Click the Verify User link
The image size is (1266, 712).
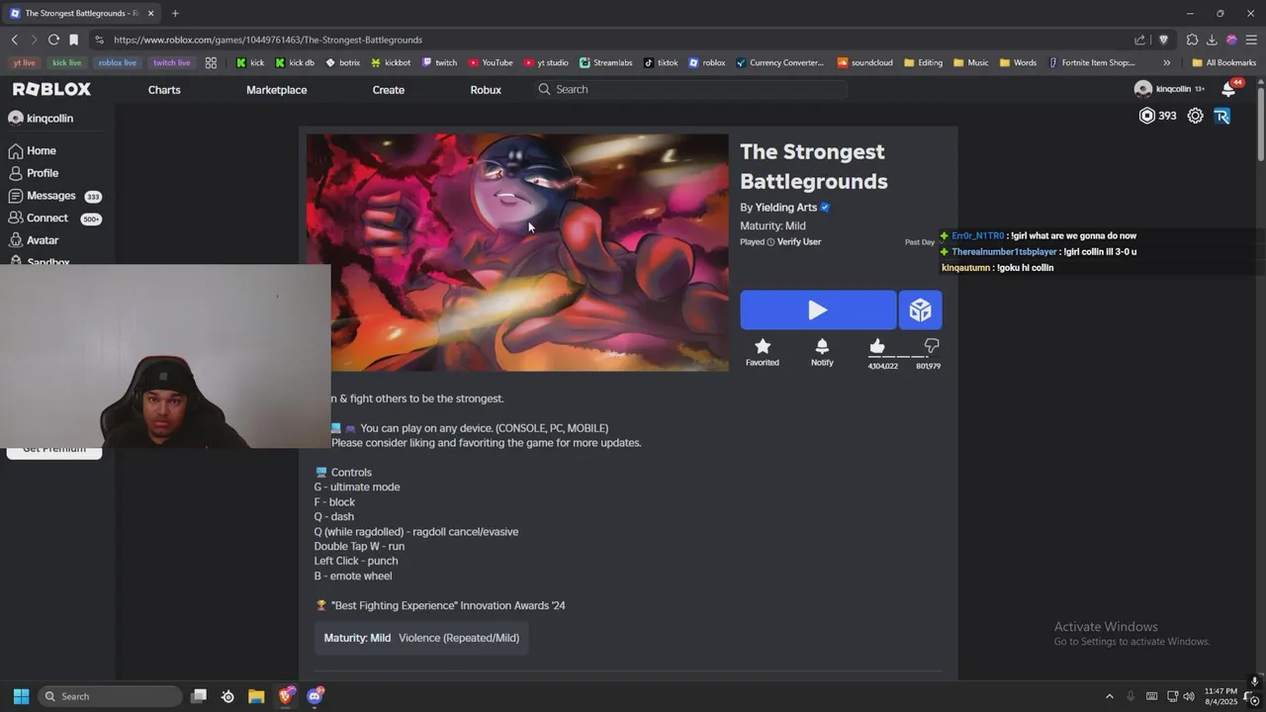point(799,241)
